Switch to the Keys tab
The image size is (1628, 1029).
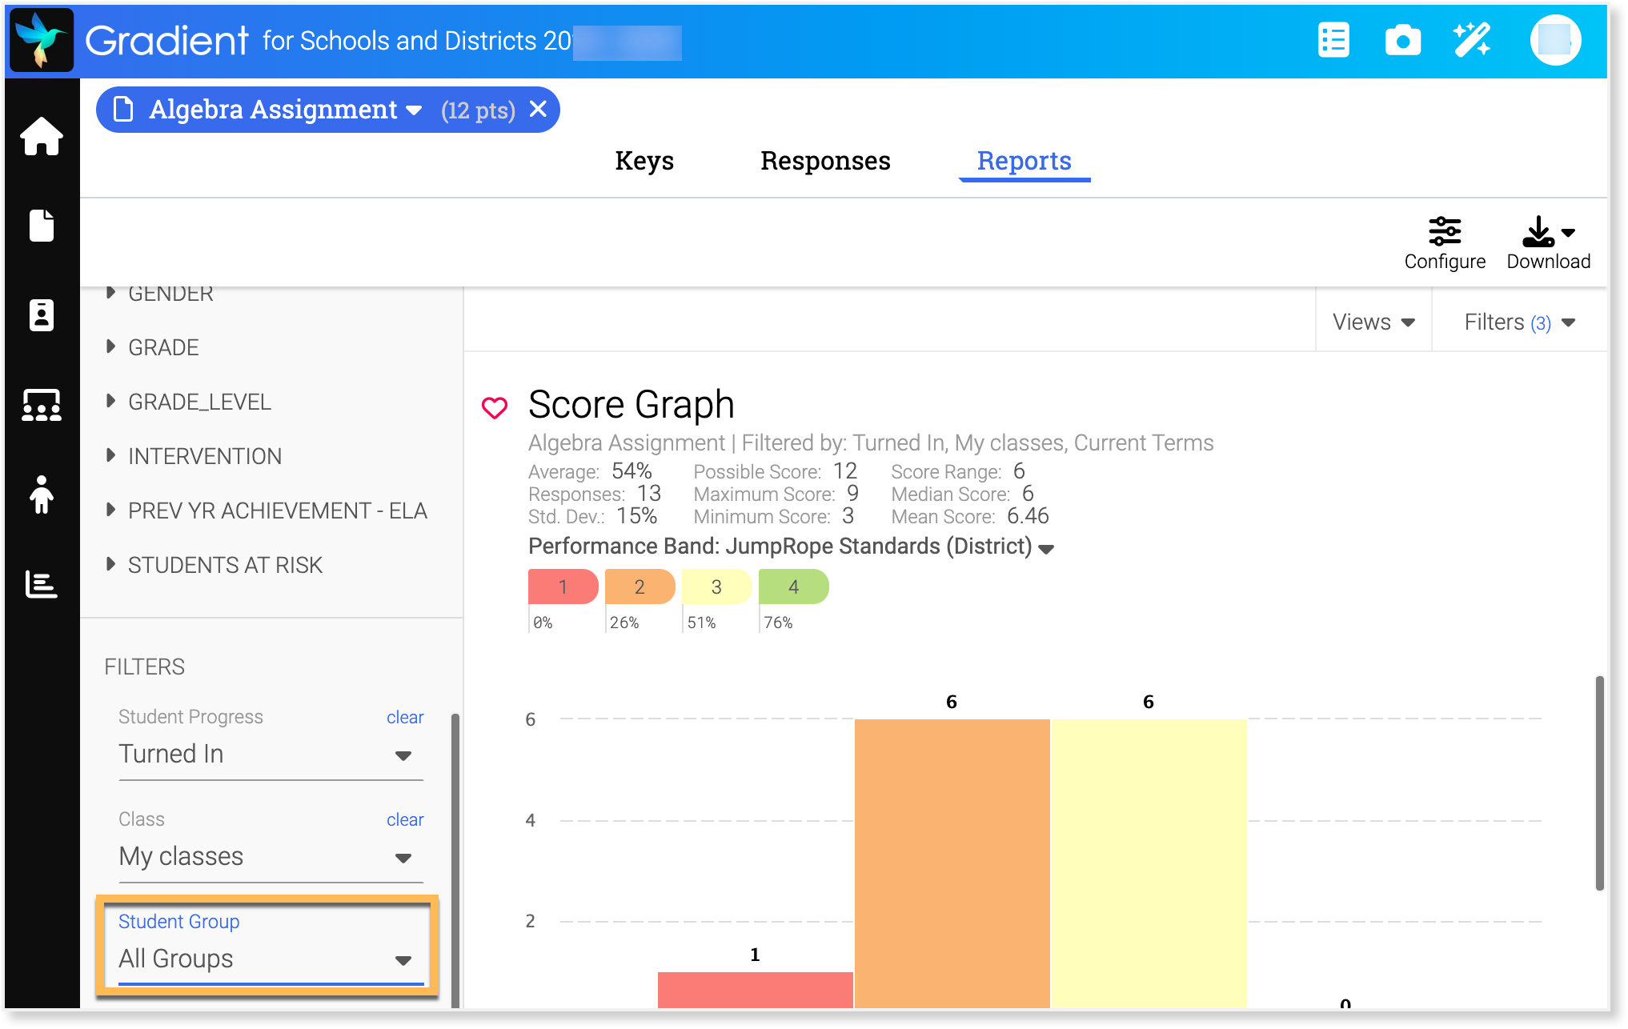[x=644, y=161]
